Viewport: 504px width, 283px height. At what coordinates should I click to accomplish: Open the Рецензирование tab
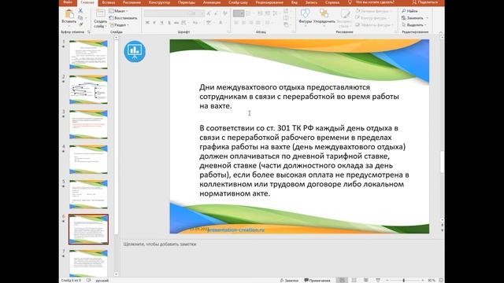(x=269, y=2)
